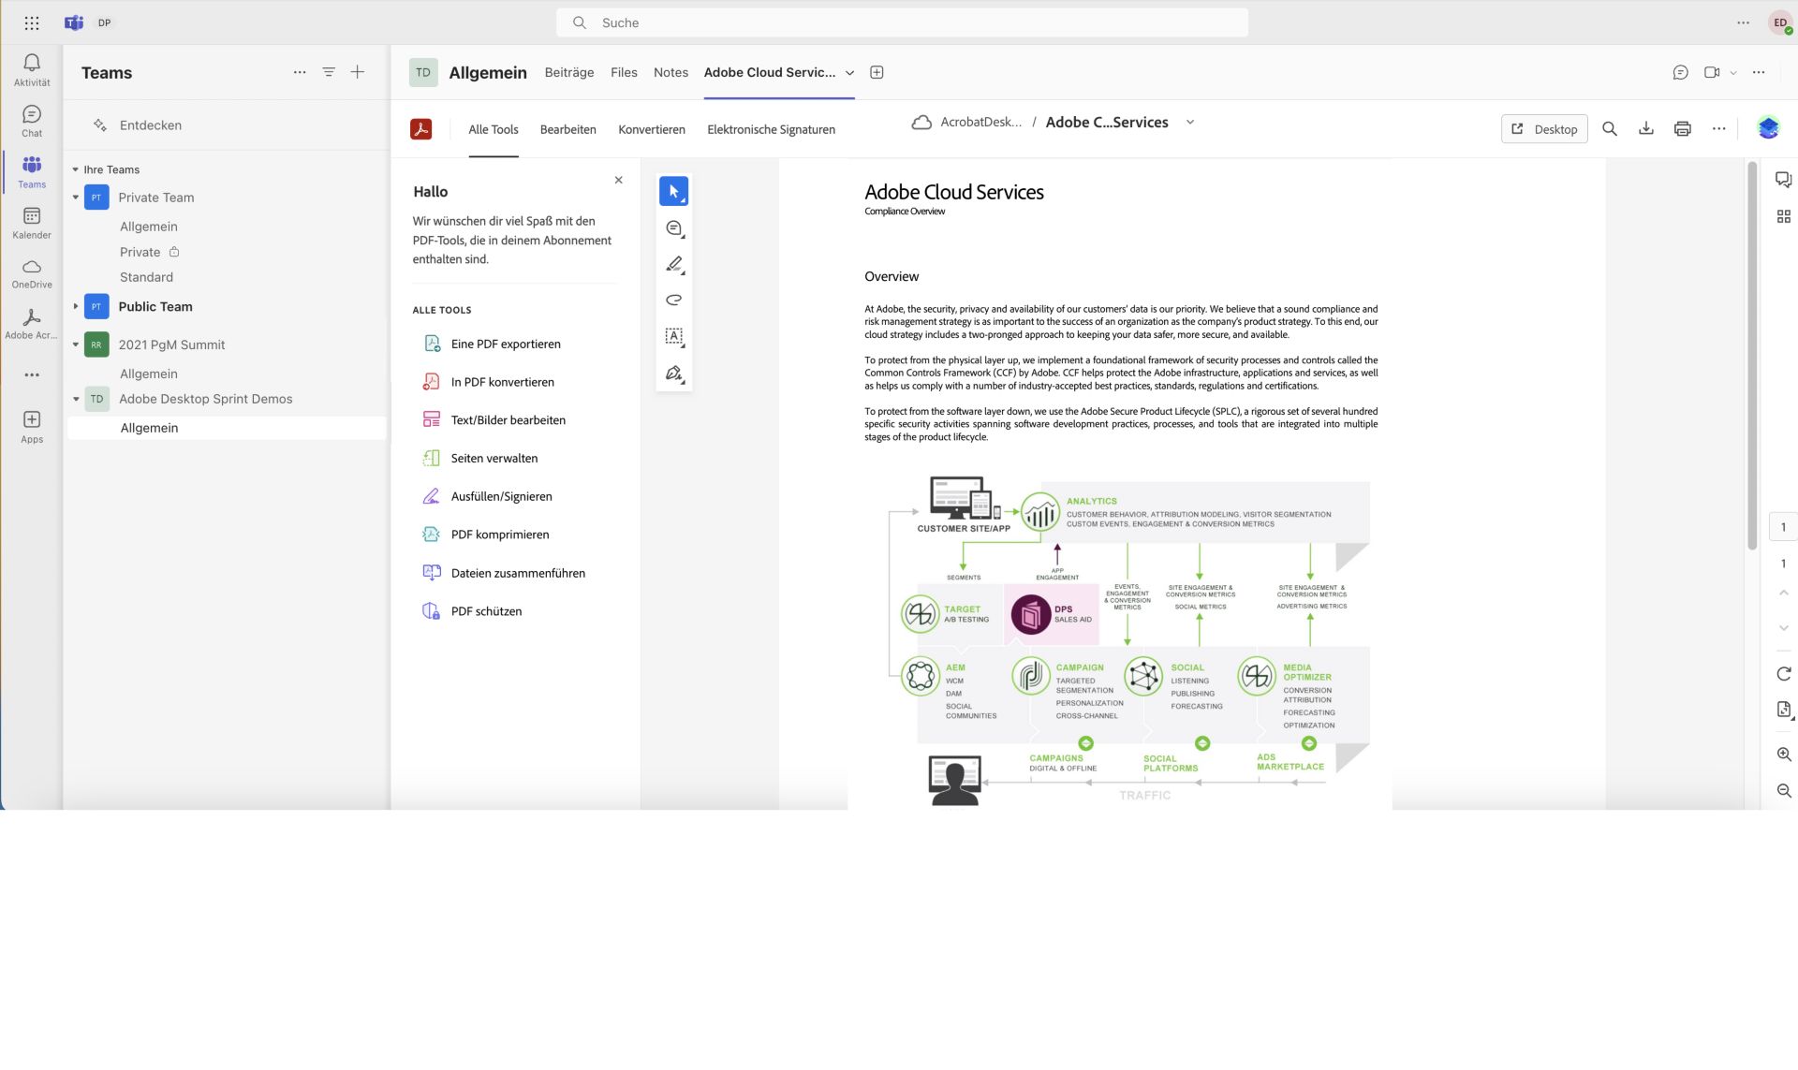Open the Bearbeiten menu tab
Image resolution: width=1798 pixels, height=1070 pixels.
coord(567,129)
